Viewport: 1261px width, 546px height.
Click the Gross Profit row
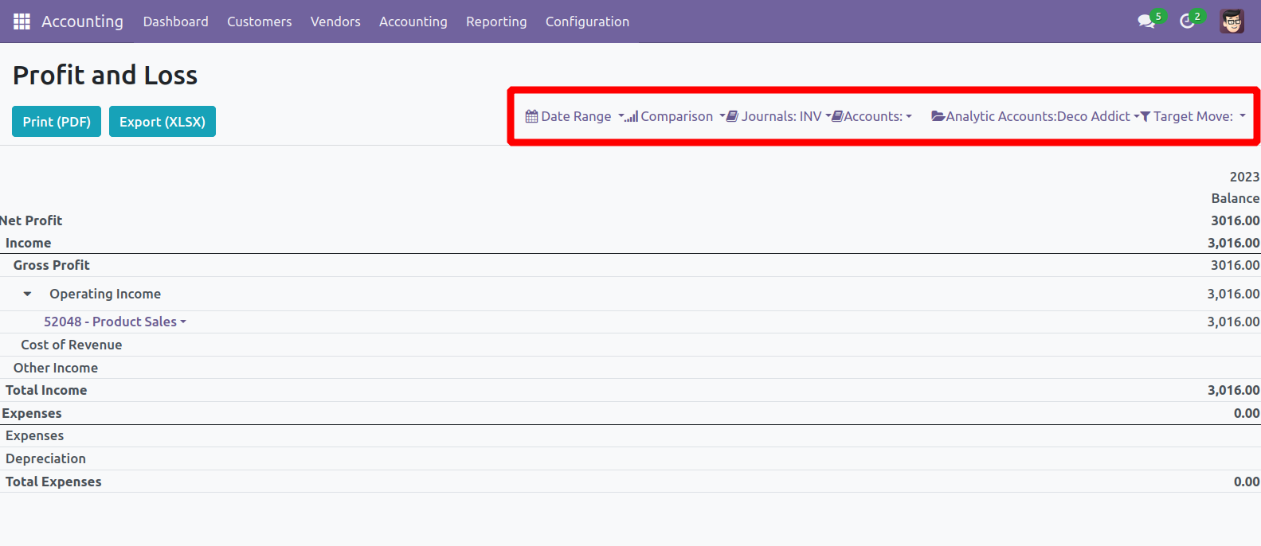point(52,265)
